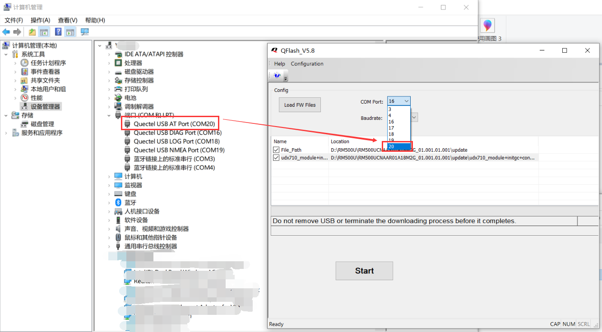Expand the Processors (处理器) category

coord(109,63)
